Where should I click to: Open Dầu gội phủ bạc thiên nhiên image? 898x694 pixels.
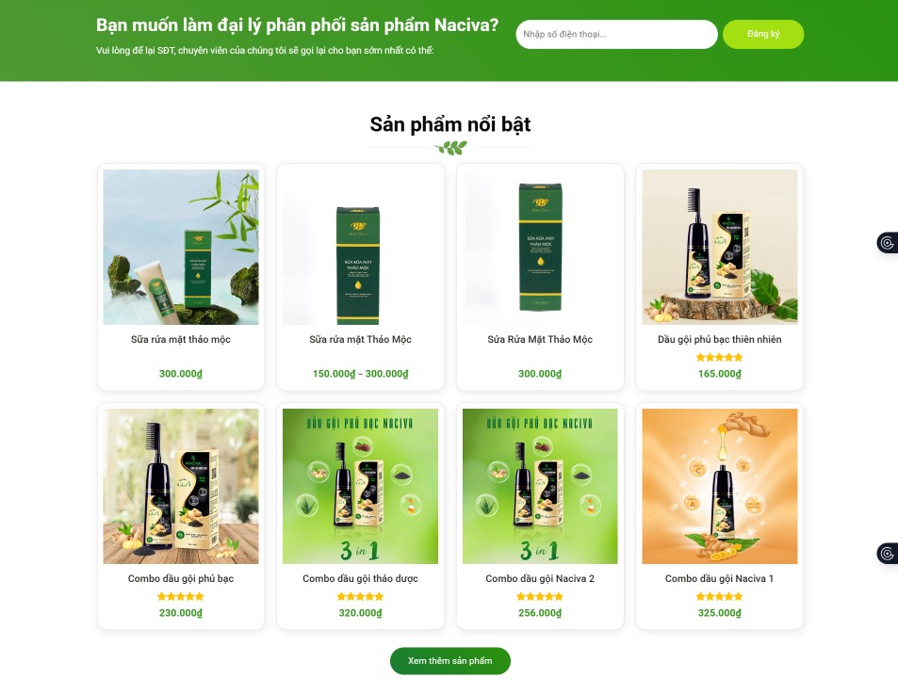tap(719, 247)
